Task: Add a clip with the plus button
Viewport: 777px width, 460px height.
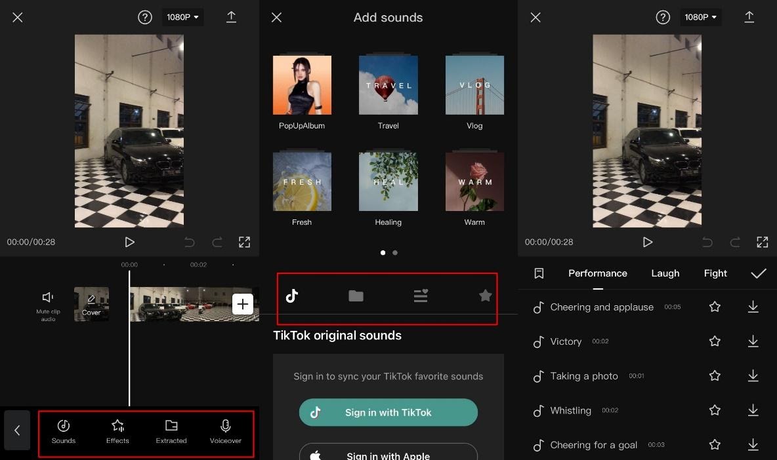Action: pyautogui.click(x=242, y=303)
